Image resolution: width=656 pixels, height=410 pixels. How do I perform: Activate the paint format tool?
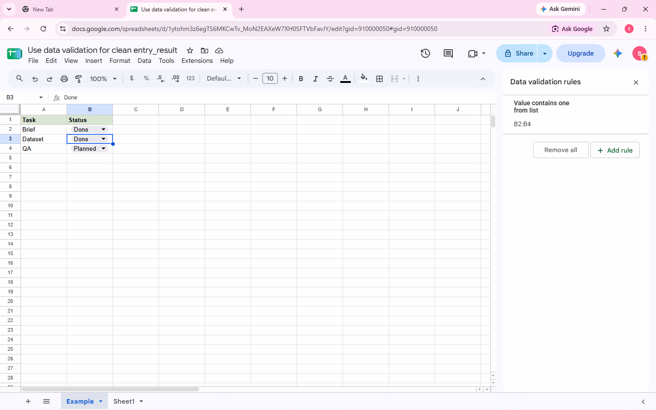79,78
